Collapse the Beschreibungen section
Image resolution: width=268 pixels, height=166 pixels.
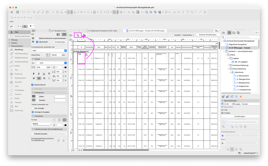[x=223, y=101]
